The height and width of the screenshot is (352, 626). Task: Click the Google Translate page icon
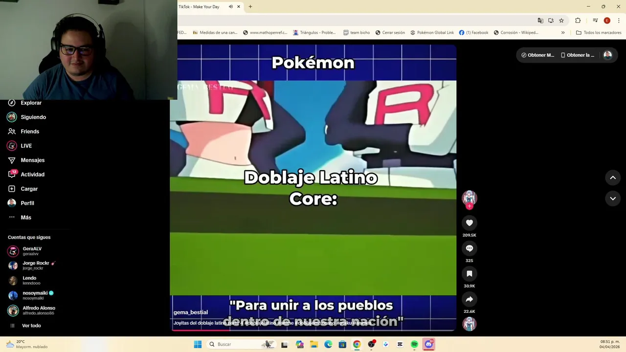click(x=540, y=21)
